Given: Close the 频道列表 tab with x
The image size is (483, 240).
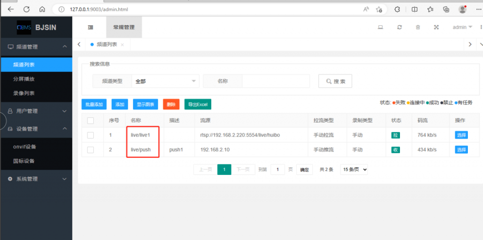Looking at the screenshot, I should coord(122,45).
